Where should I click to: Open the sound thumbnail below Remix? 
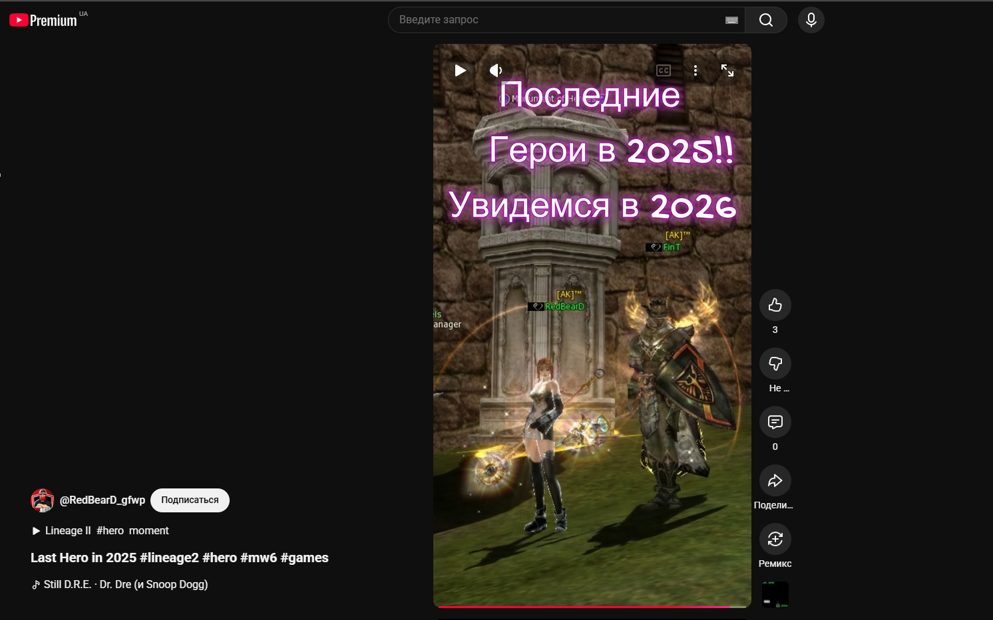pos(775,594)
